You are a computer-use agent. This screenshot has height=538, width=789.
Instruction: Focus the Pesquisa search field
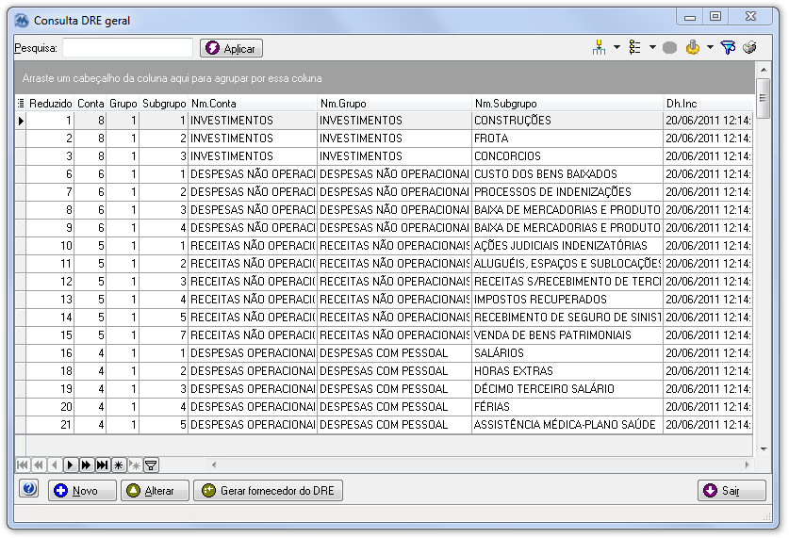[x=128, y=48]
